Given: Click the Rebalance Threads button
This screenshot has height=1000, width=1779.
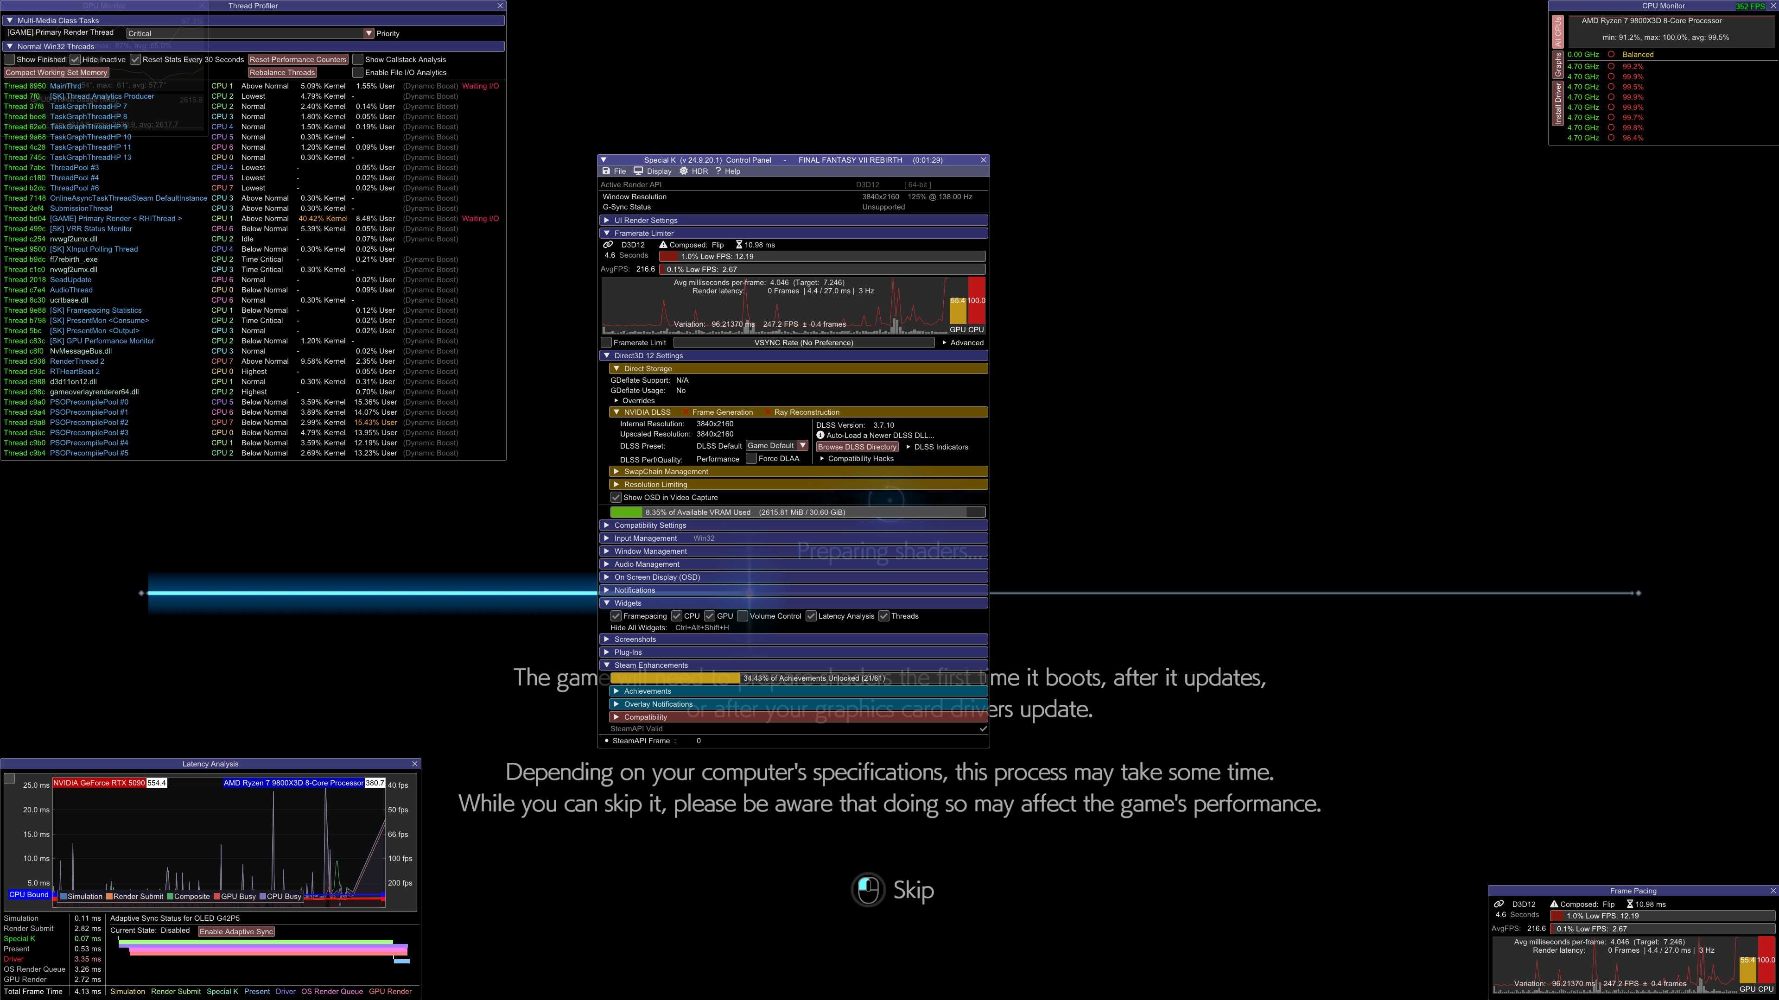Looking at the screenshot, I should (x=282, y=72).
